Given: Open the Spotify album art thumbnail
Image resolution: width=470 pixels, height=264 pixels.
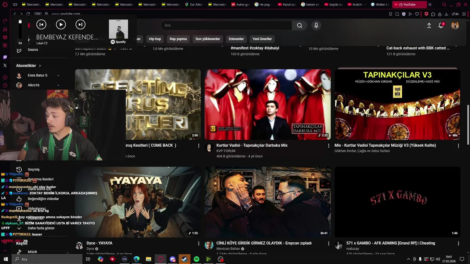Looking at the screenshot, I should coord(118,29).
